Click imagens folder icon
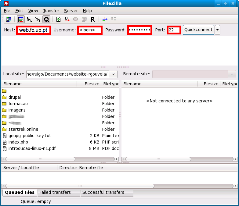 4,110
